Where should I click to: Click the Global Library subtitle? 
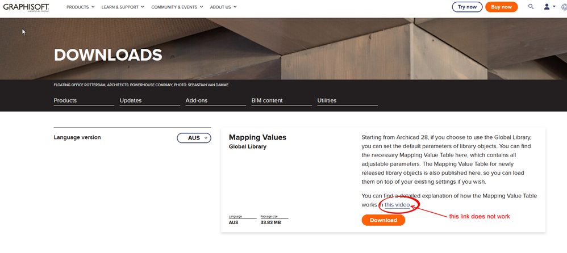pyautogui.click(x=248, y=147)
